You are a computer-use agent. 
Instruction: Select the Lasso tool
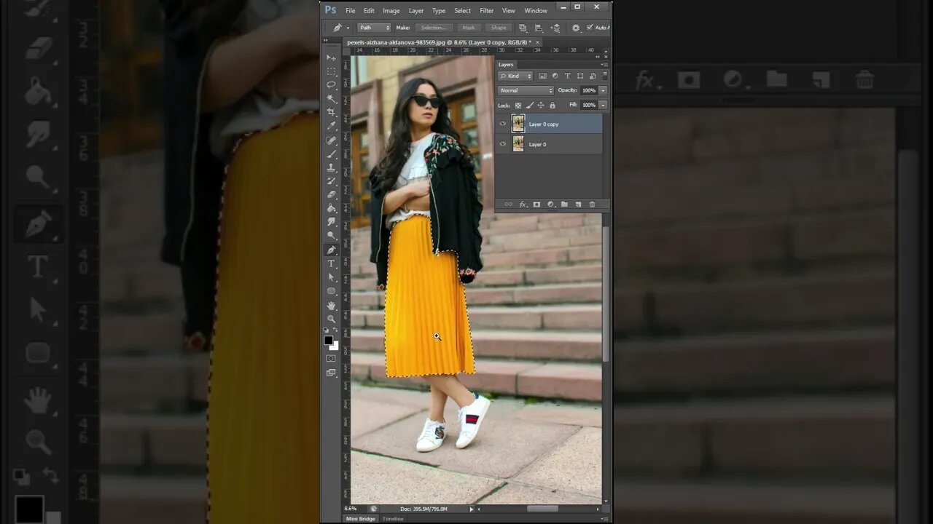[331, 84]
